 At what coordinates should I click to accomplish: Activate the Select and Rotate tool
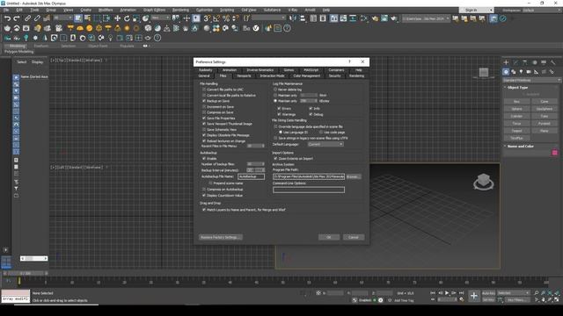click(127, 18)
